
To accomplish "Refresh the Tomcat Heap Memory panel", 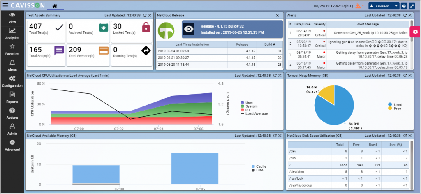I will [x=405, y=76].
